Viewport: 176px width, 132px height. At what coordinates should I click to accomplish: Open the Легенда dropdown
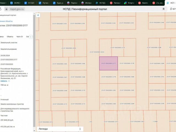(x=60, y=129)
